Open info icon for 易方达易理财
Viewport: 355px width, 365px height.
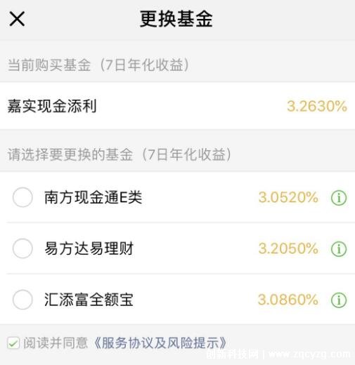[339, 248]
